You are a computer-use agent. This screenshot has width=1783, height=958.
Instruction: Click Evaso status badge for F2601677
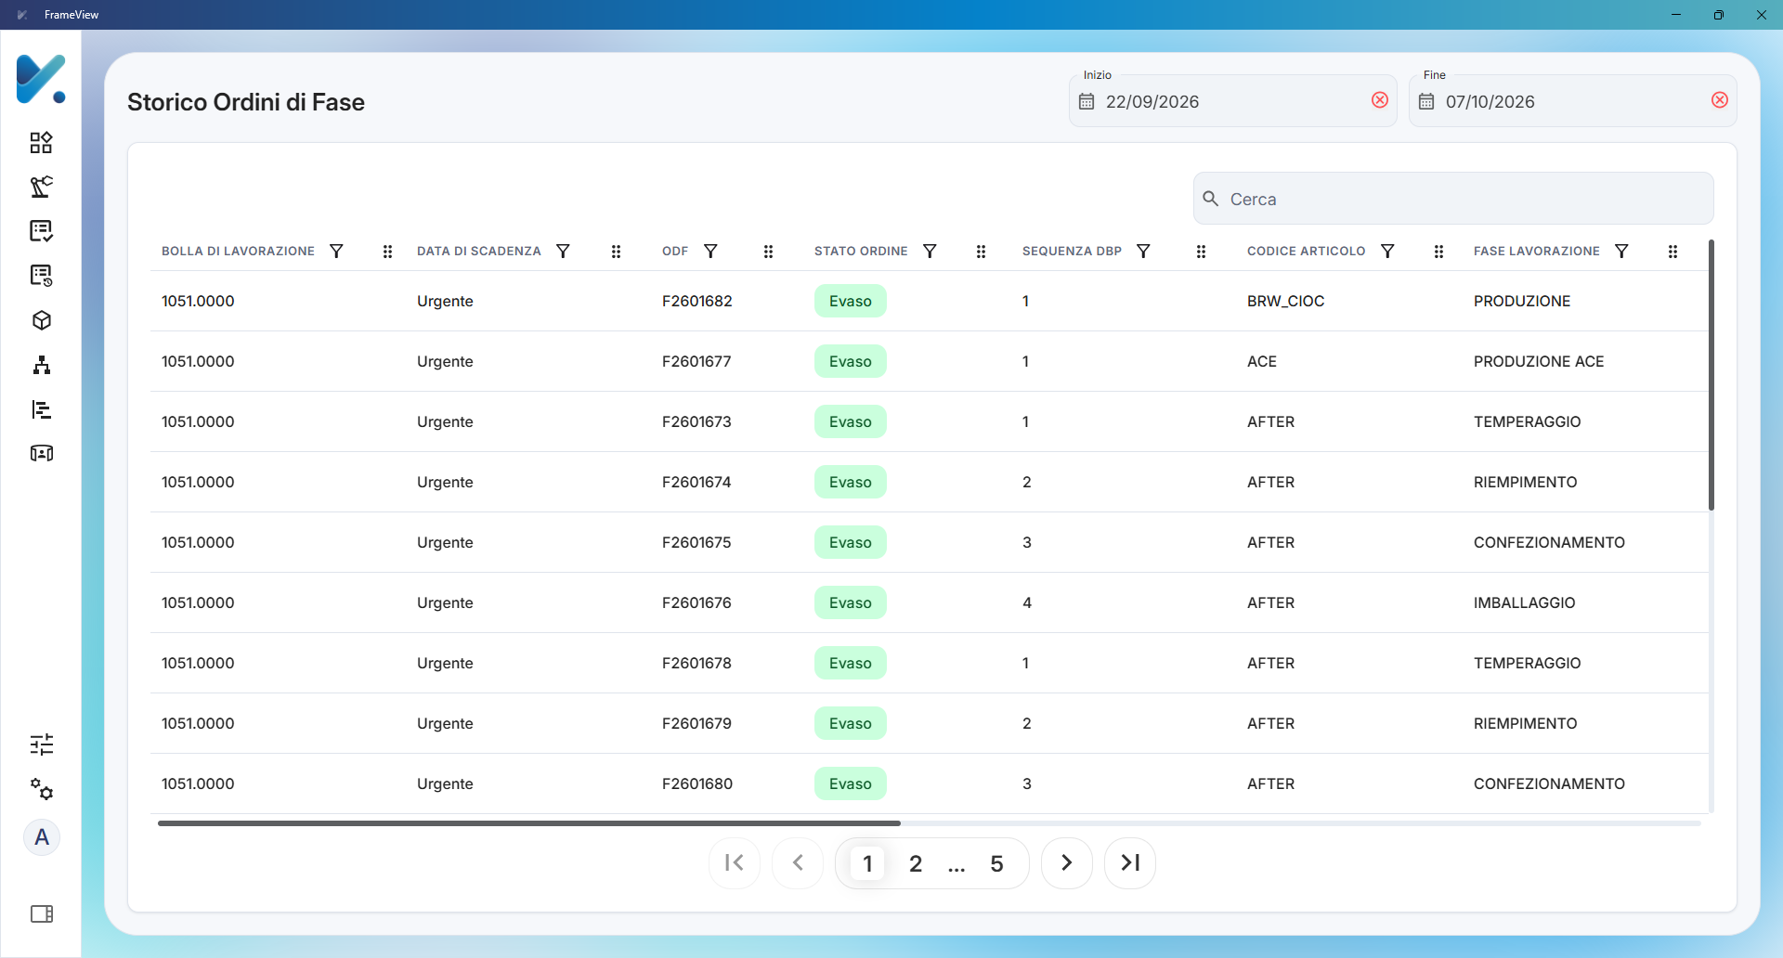pyautogui.click(x=851, y=361)
